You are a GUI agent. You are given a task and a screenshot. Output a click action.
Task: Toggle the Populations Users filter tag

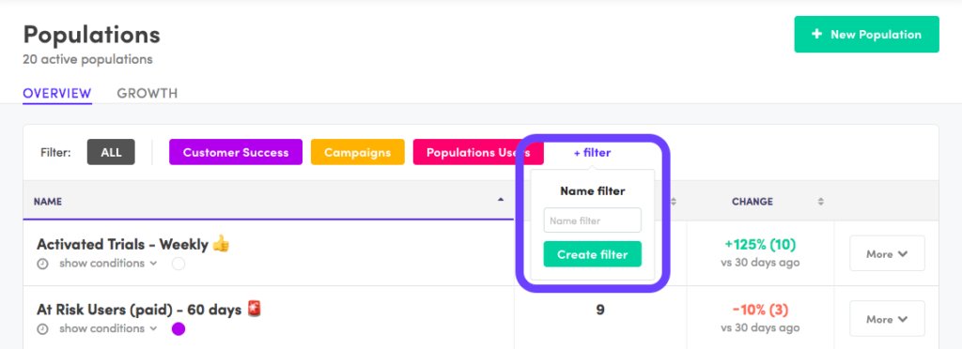[x=478, y=153]
